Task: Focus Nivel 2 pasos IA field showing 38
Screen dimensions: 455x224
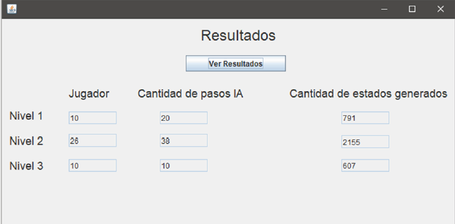Action: [184, 140]
